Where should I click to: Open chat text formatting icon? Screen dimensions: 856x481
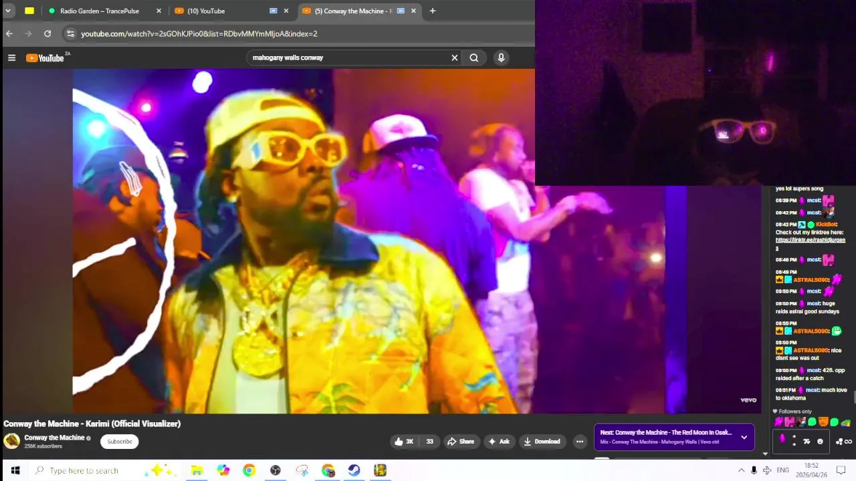coord(807,442)
